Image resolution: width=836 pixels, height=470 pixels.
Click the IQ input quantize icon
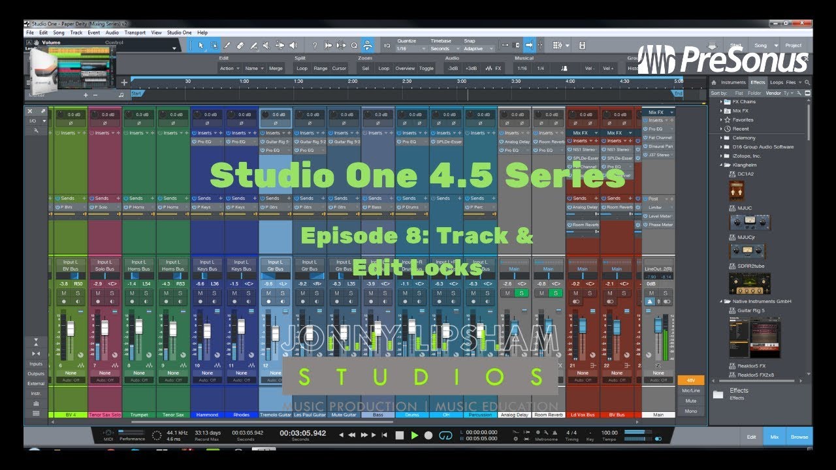click(387, 45)
